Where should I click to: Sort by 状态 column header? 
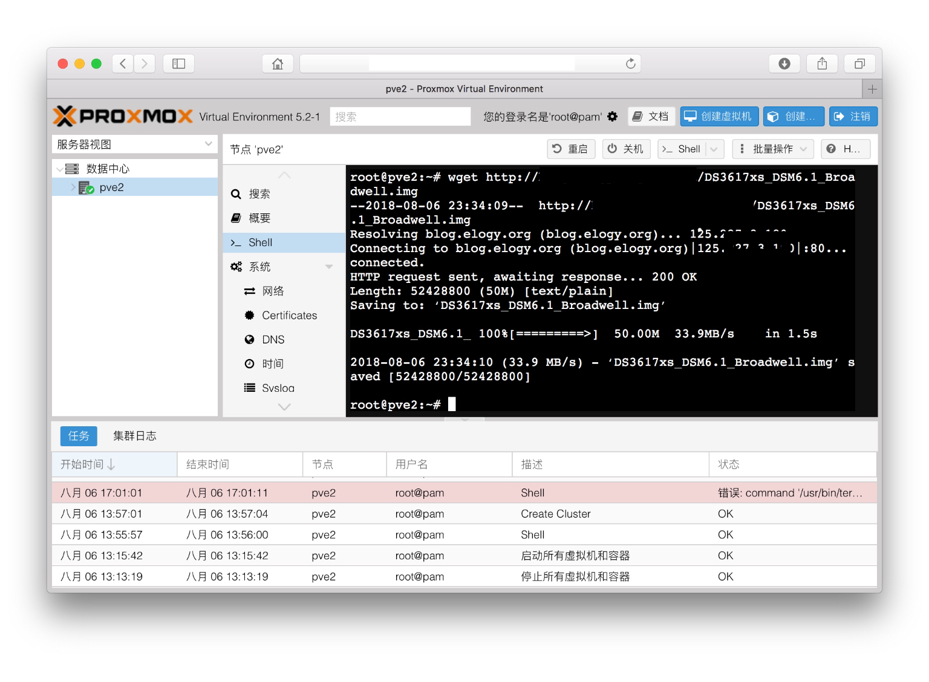click(793, 464)
